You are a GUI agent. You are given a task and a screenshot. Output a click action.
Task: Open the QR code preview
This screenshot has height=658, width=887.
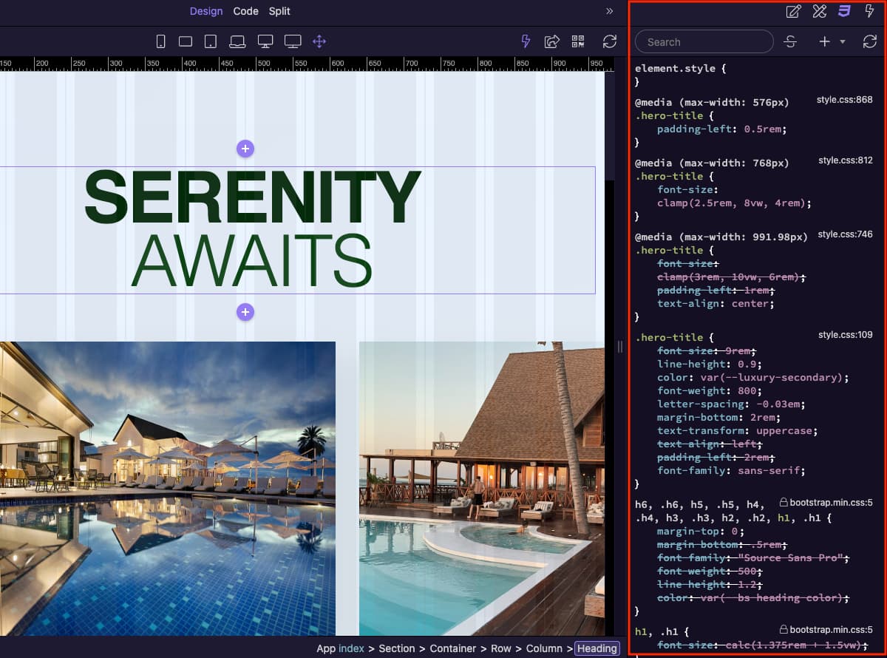[x=577, y=41]
